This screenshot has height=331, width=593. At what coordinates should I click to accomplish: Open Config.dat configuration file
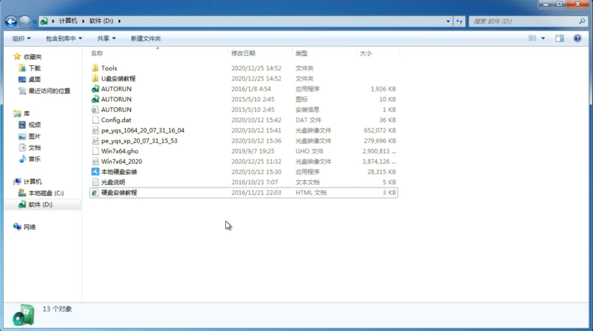116,120
